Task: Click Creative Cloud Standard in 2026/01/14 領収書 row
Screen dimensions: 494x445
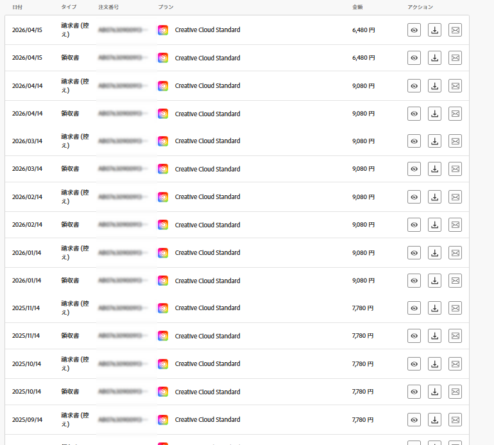Action: tap(207, 281)
